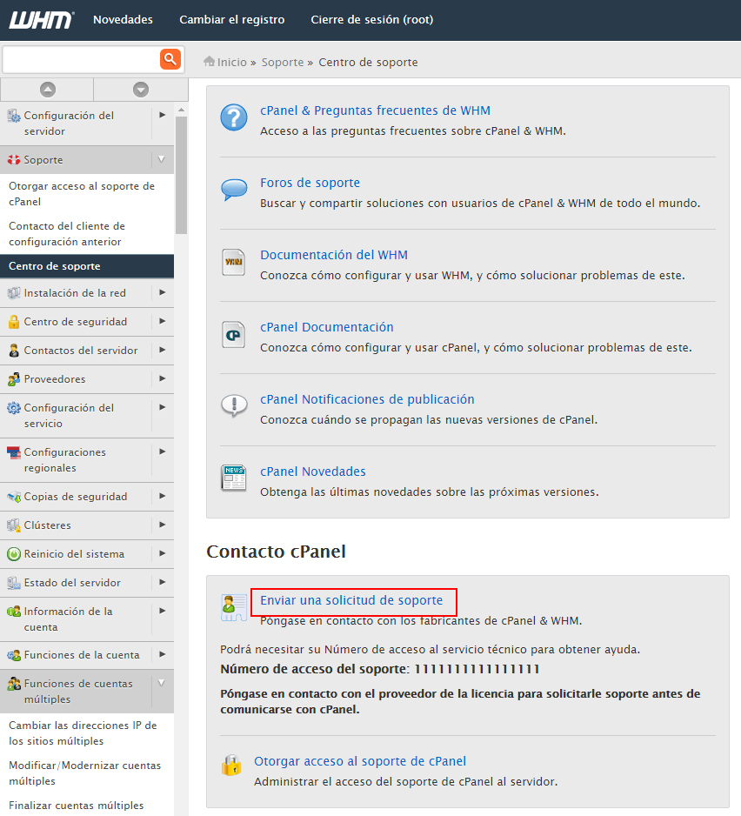Click the padlock icon for support access

[x=231, y=766]
